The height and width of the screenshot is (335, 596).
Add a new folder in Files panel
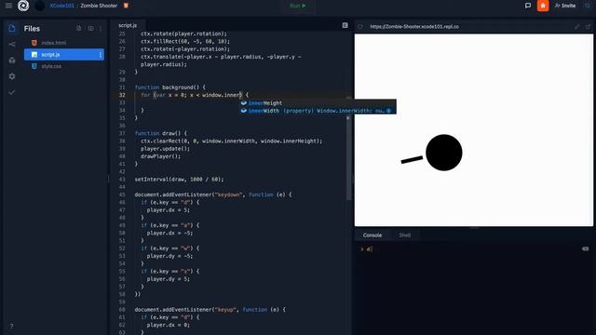91,29
